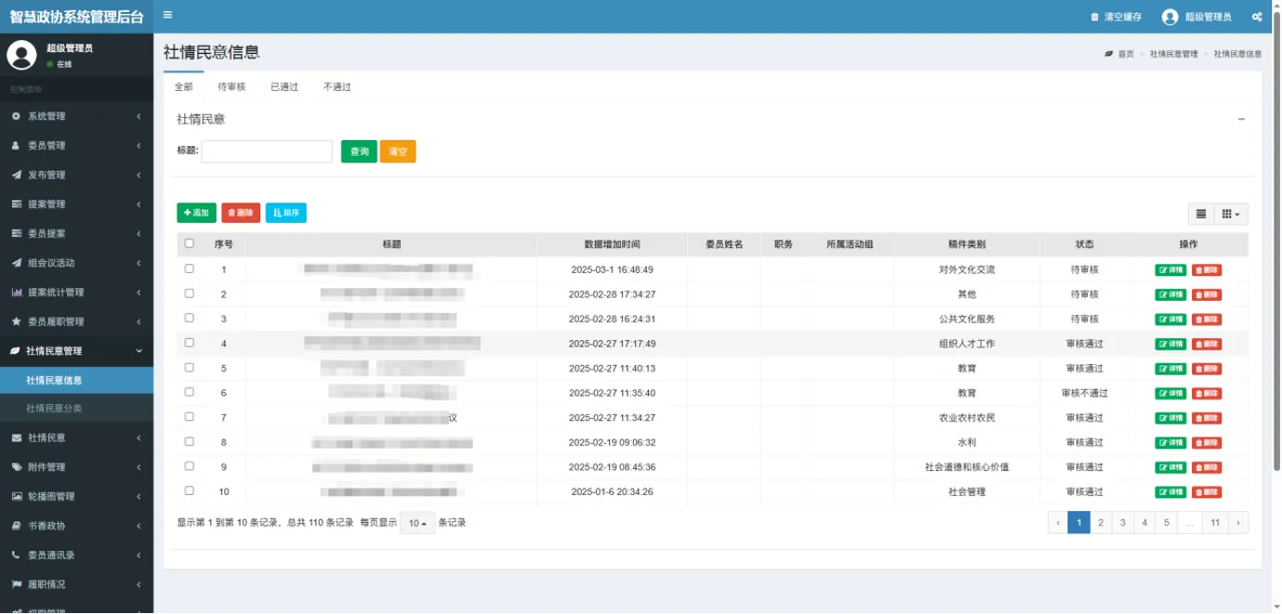The width and height of the screenshot is (1282, 614).
Task: Click the clear cache trash icon
Action: coord(1094,17)
